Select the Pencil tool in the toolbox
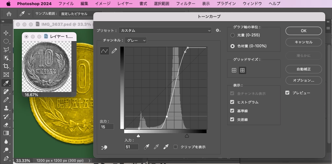 coord(6,100)
